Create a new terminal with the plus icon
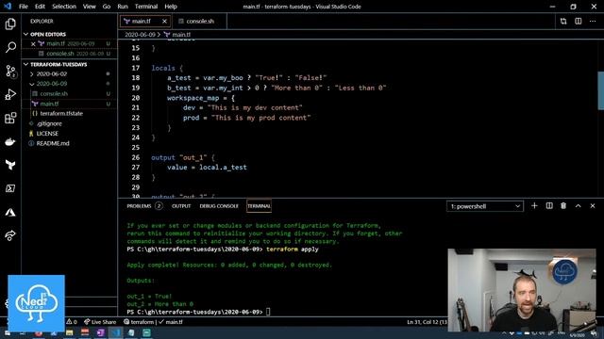This screenshot has width=604, height=339. point(534,206)
